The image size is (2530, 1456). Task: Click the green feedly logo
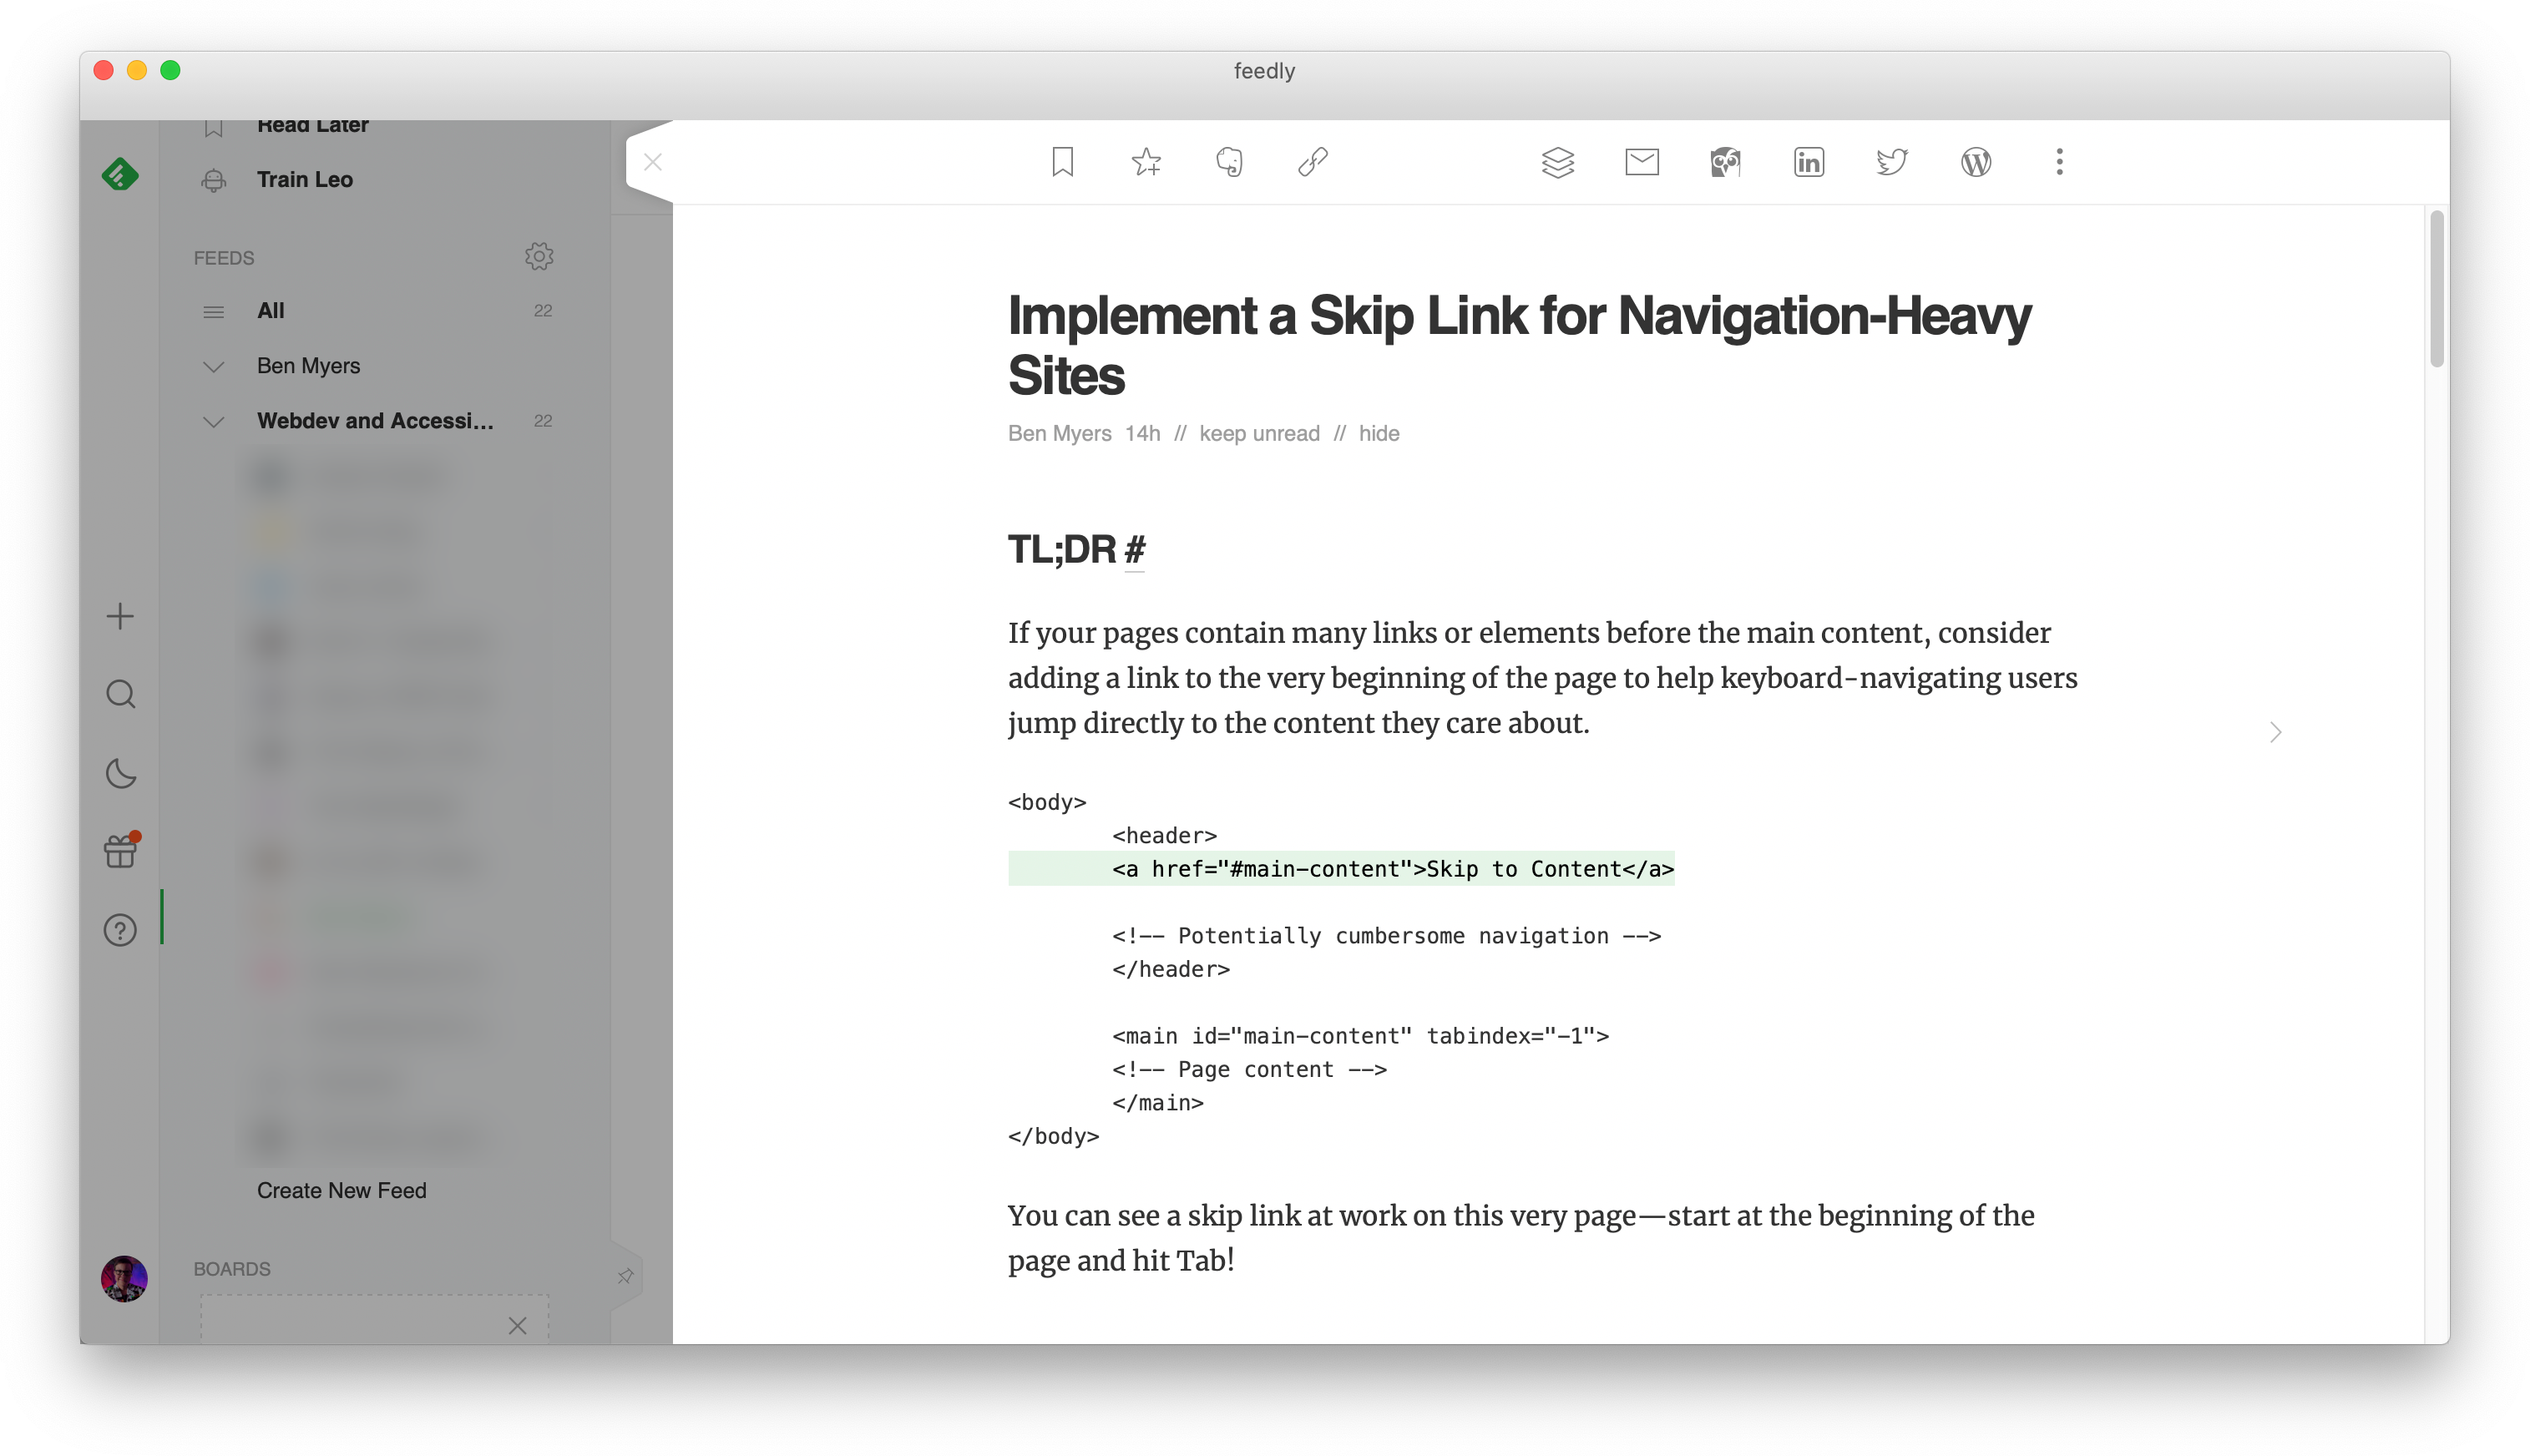(120, 175)
